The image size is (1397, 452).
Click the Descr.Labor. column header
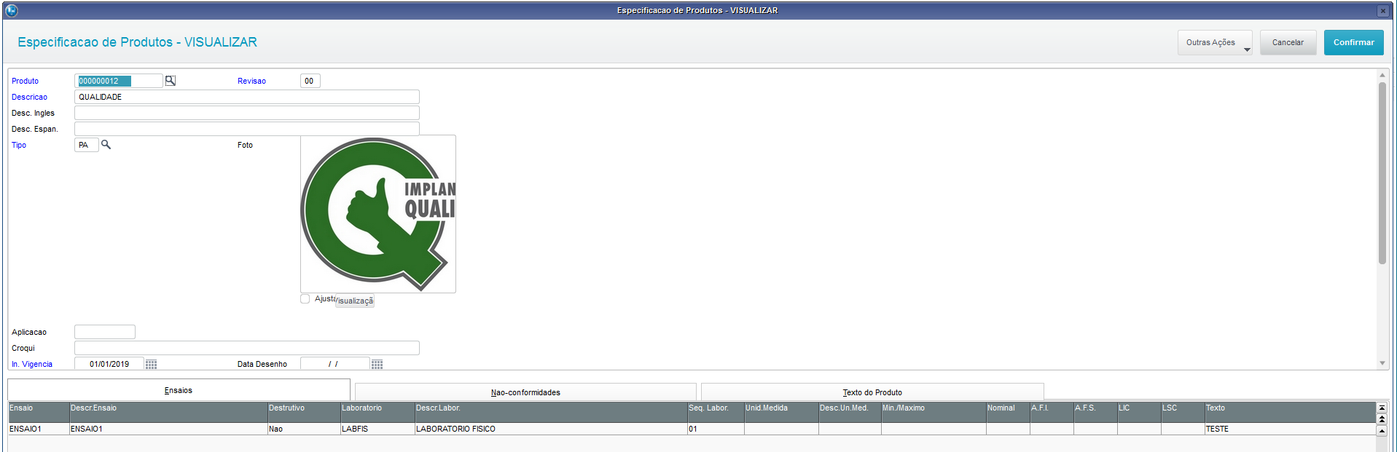551,412
